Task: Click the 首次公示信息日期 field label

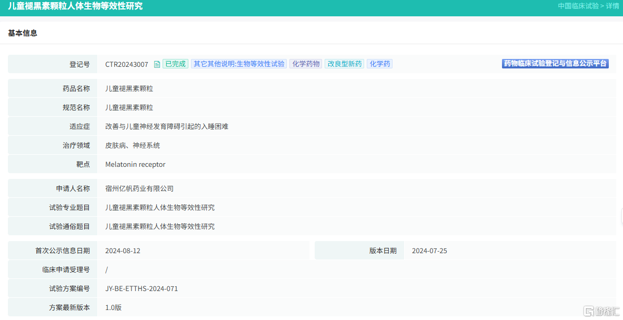Action: click(x=63, y=251)
